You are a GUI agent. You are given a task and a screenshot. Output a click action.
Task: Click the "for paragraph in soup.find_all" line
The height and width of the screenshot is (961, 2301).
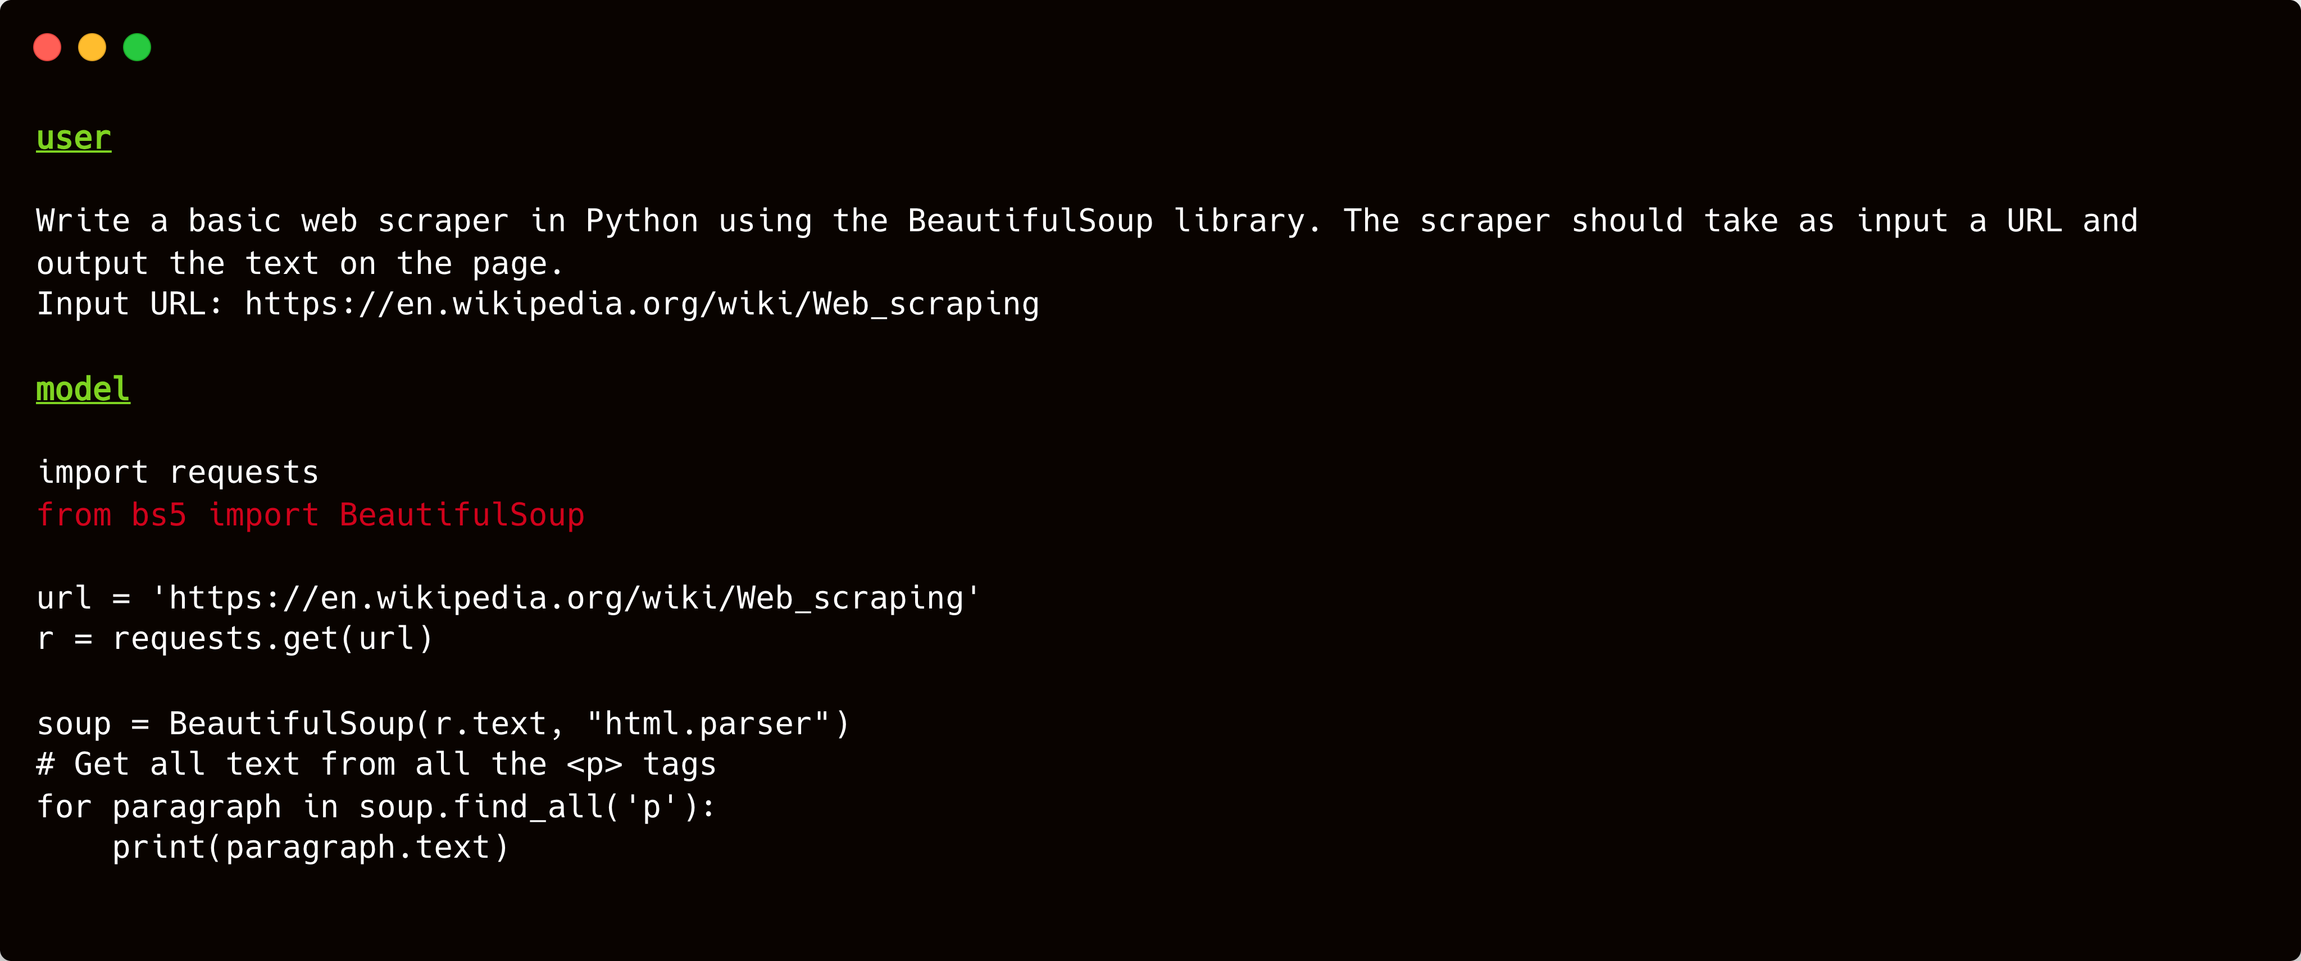click(x=375, y=807)
